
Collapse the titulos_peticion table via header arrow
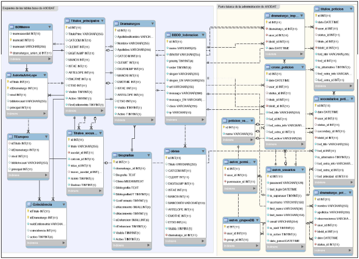click(x=352, y=9)
